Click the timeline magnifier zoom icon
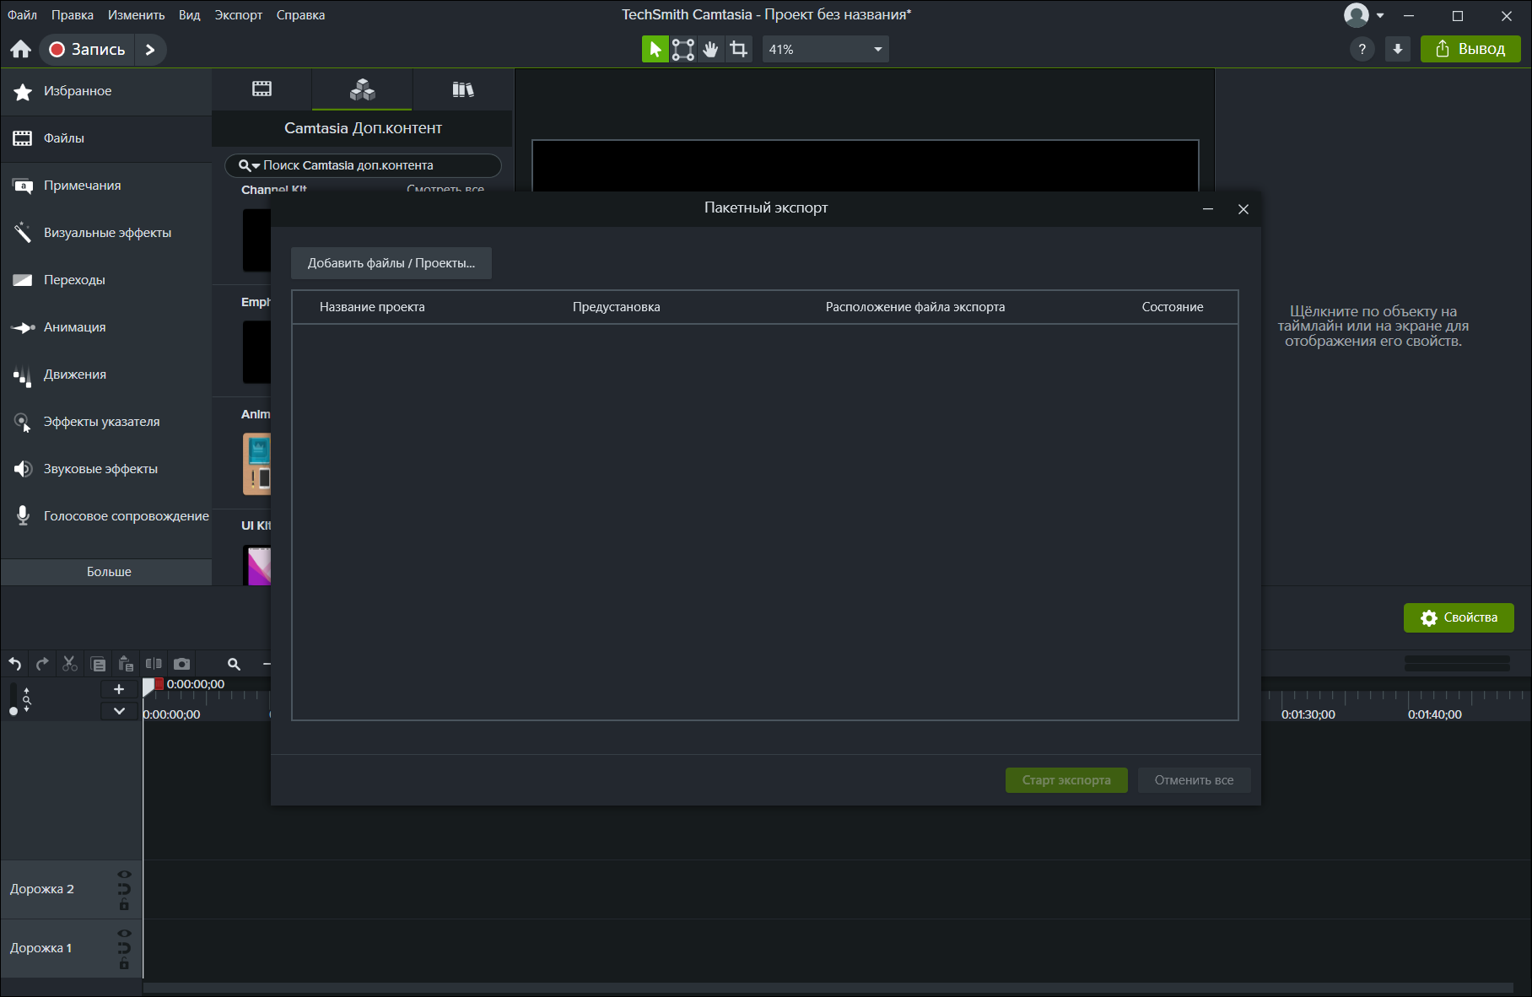This screenshot has height=997, width=1532. [234, 664]
